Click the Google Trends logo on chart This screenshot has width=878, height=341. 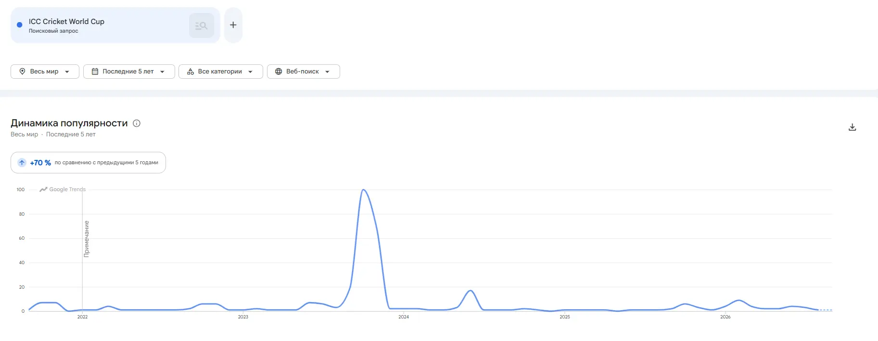[x=63, y=189]
